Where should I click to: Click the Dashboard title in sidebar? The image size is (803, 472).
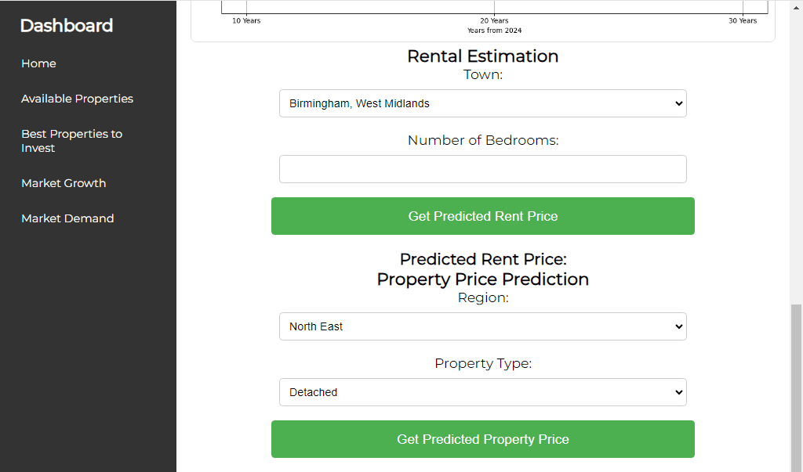coord(66,26)
